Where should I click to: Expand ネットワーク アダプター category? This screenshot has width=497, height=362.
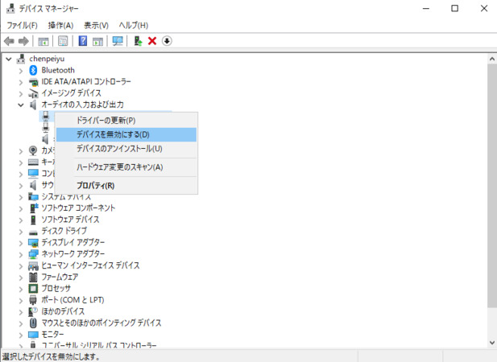(x=21, y=254)
